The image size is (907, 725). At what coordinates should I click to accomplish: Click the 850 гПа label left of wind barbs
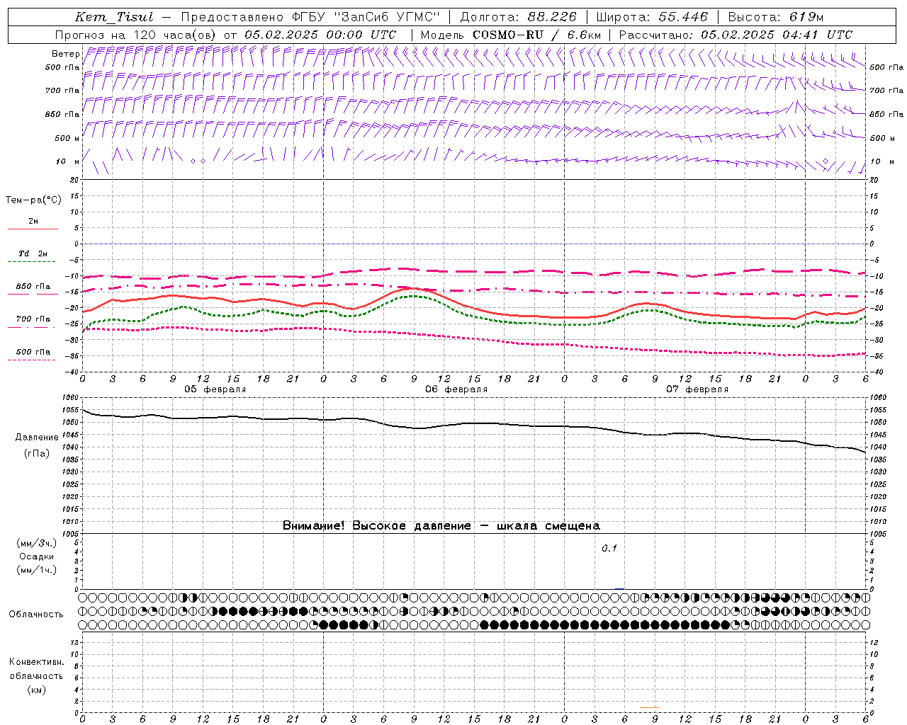[x=62, y=114]
